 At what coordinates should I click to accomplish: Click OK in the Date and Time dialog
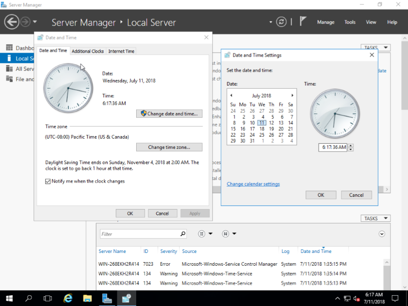pos(130,213)
